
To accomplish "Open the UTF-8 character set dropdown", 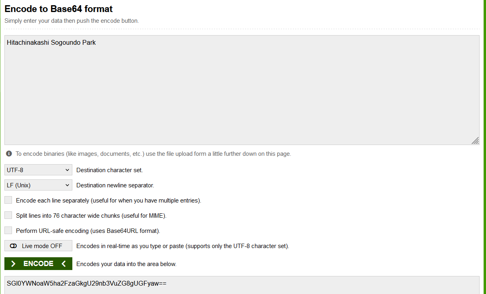I will [38, 170].
